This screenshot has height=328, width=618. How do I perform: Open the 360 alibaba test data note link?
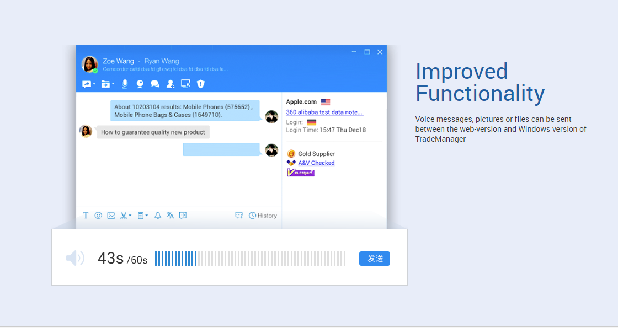tap(324, 112)
